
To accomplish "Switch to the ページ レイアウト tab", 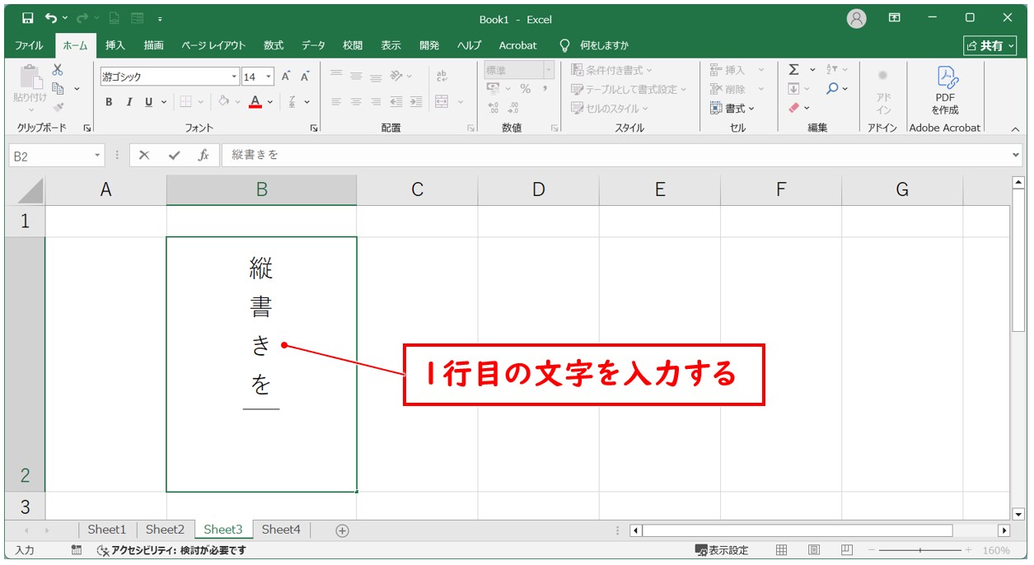I will pyautogui.click(x=213, y=45).
